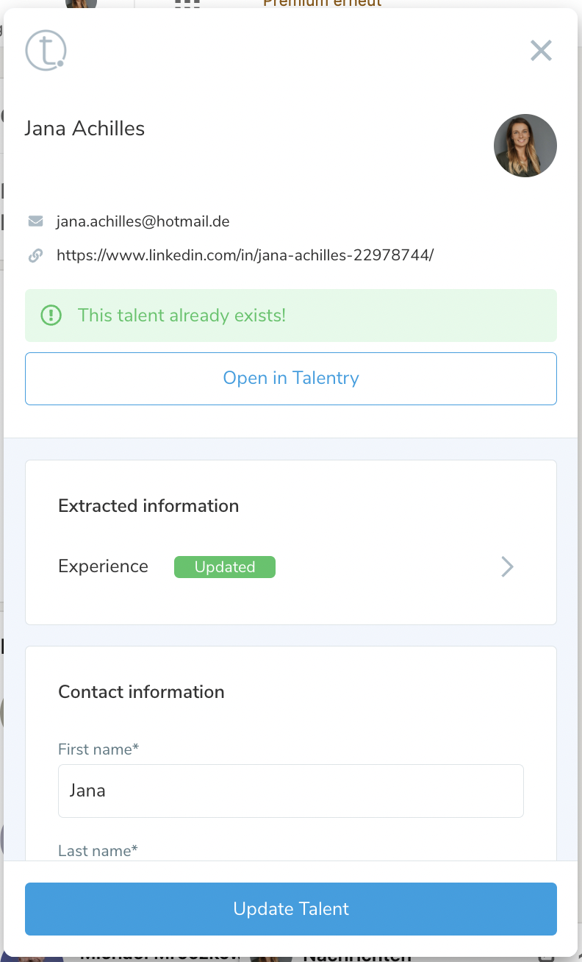This screenshot has width=582, height=962.
Task: Select the Experience label
Action: 103,566
